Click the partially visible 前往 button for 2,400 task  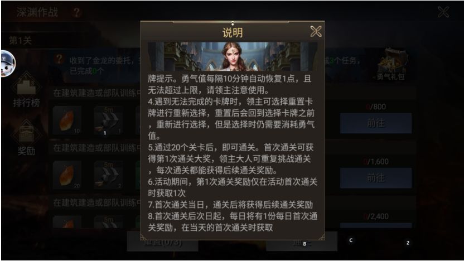pos(376,225)
